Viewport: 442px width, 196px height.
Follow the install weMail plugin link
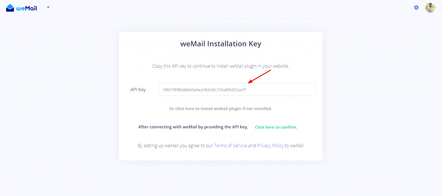221,109
